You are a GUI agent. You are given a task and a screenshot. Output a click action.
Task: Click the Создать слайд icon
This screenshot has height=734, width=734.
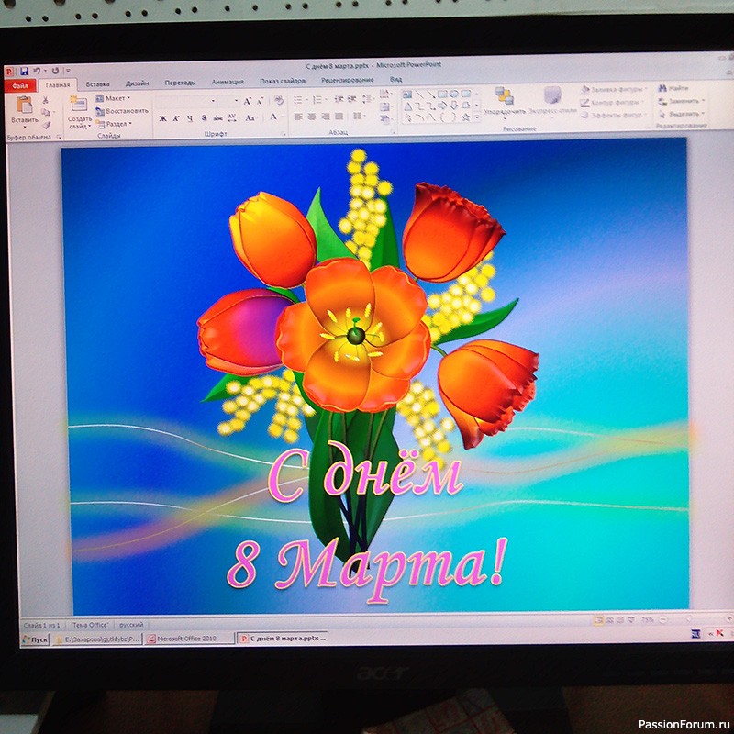click(79, 111)
